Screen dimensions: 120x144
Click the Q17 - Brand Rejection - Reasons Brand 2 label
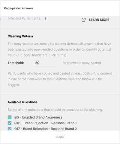46,129
